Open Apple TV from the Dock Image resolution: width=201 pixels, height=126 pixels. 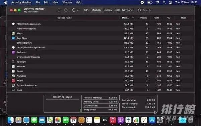point(105,120)
